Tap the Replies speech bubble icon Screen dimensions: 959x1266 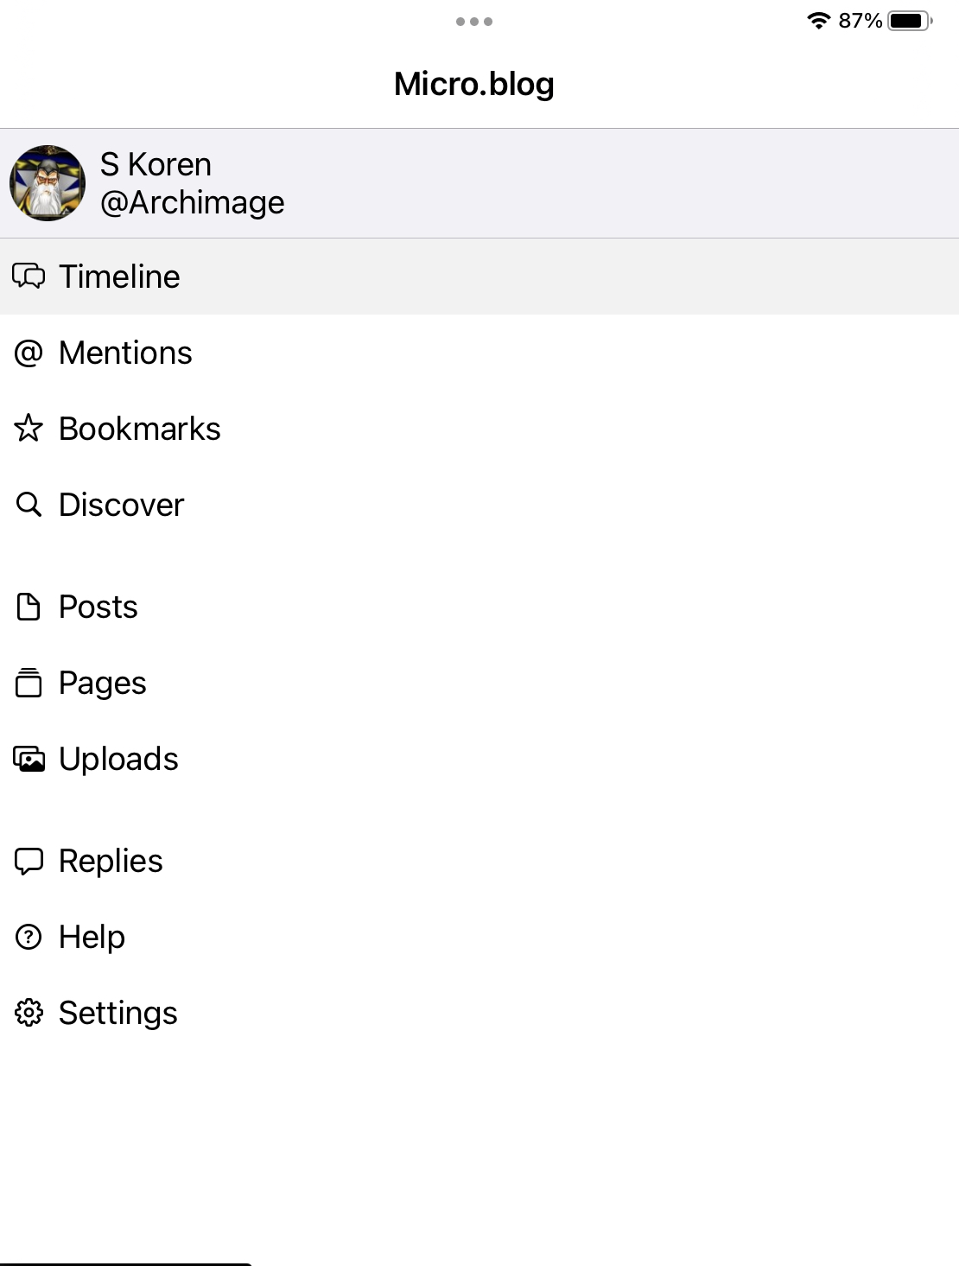[29, 861]
